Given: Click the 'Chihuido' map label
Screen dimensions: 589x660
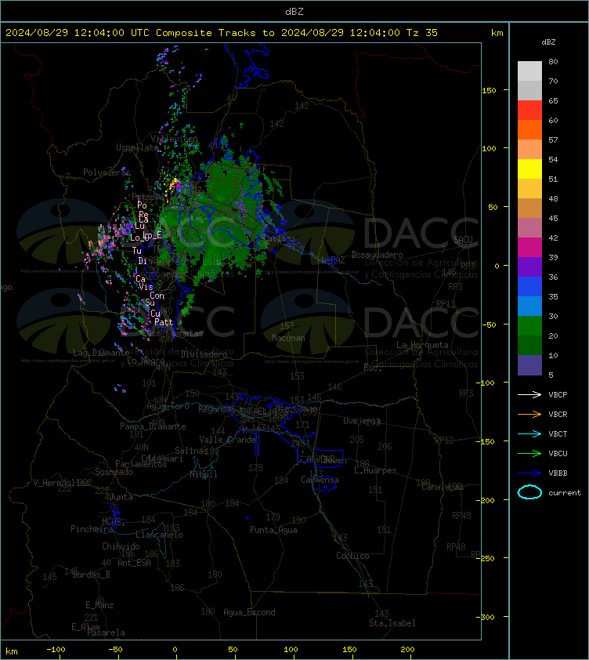Looking at the screenshot, I should (x=121, y=546).
